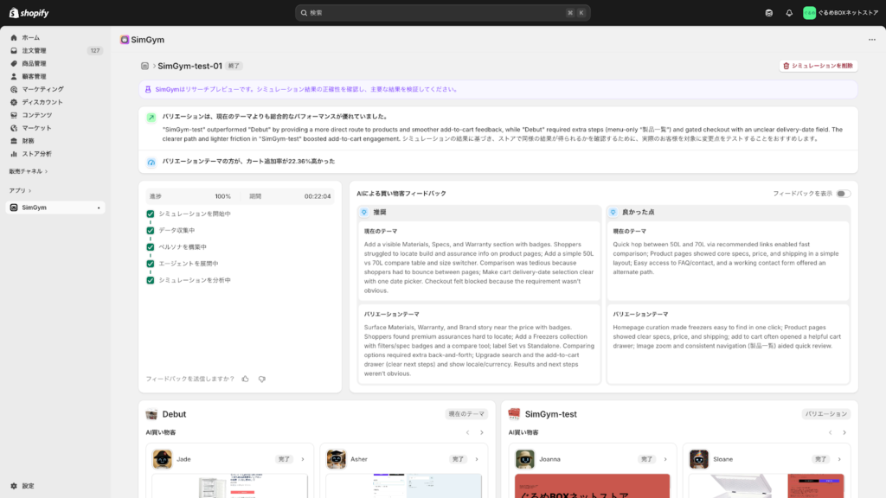This screenshot has width=886, height=498.
Task: Click the Shopify logo
Action: pyautogui.click(x=29, y=13)
